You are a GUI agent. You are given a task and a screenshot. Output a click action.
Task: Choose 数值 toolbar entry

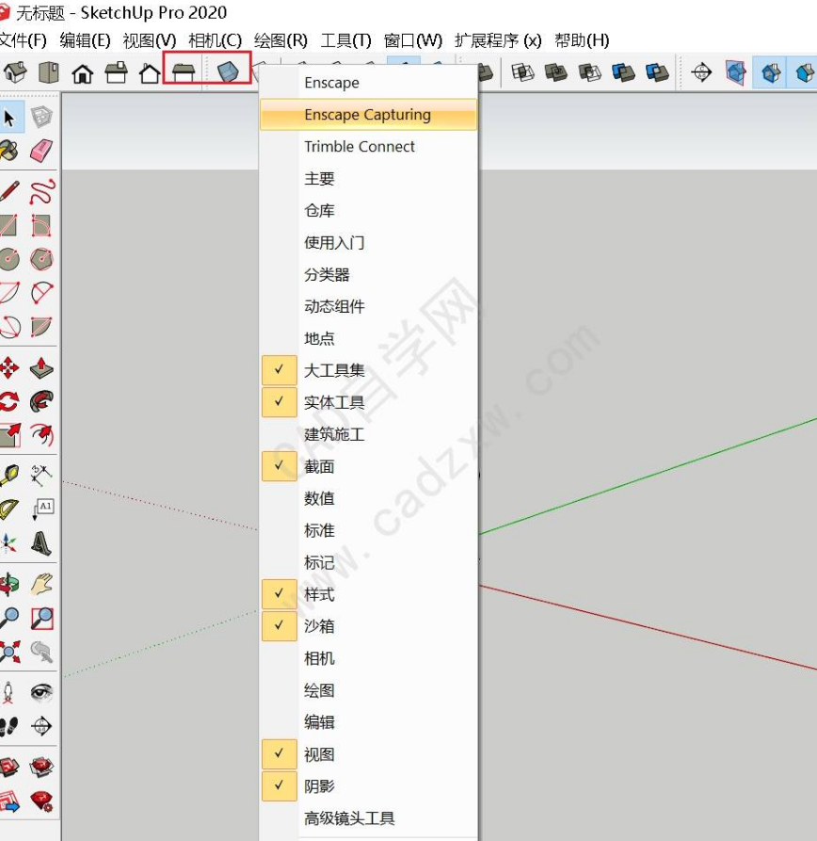(368, 498)
